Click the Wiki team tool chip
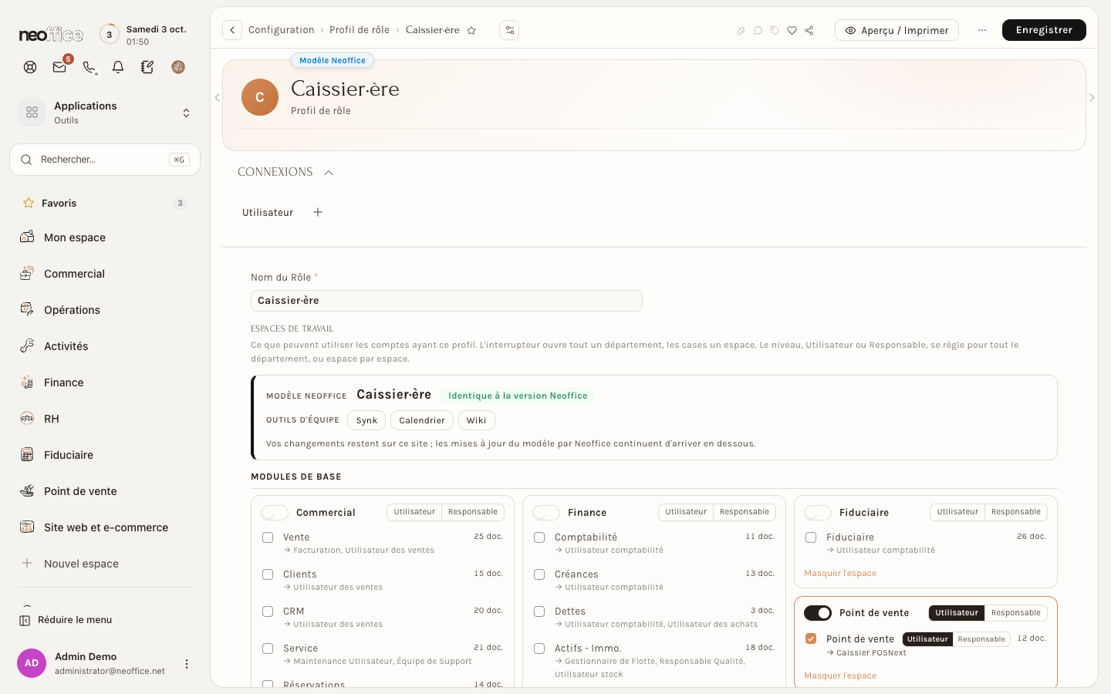The image size is (1111, 694). pyautogui.click(x=476, y=420)
